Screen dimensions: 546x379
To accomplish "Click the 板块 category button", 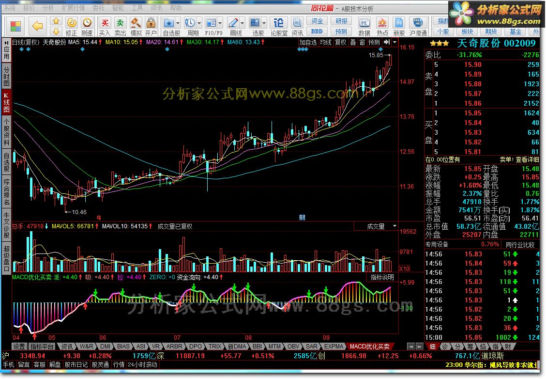I will [x=467, y=32].
